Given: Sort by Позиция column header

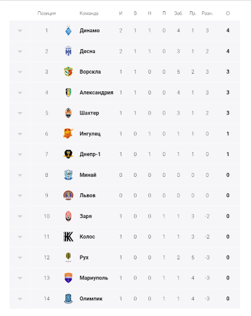Looking at the screenshot, I should (x=47, y=13).
